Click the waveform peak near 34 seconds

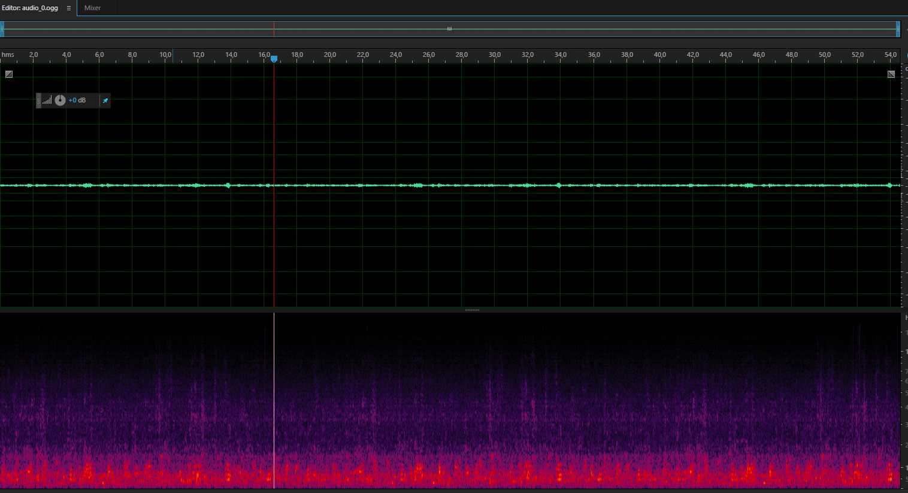click(559, 185)
